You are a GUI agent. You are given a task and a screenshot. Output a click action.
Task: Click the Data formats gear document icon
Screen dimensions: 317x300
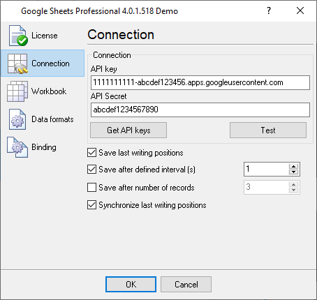(x=17, y=119)
